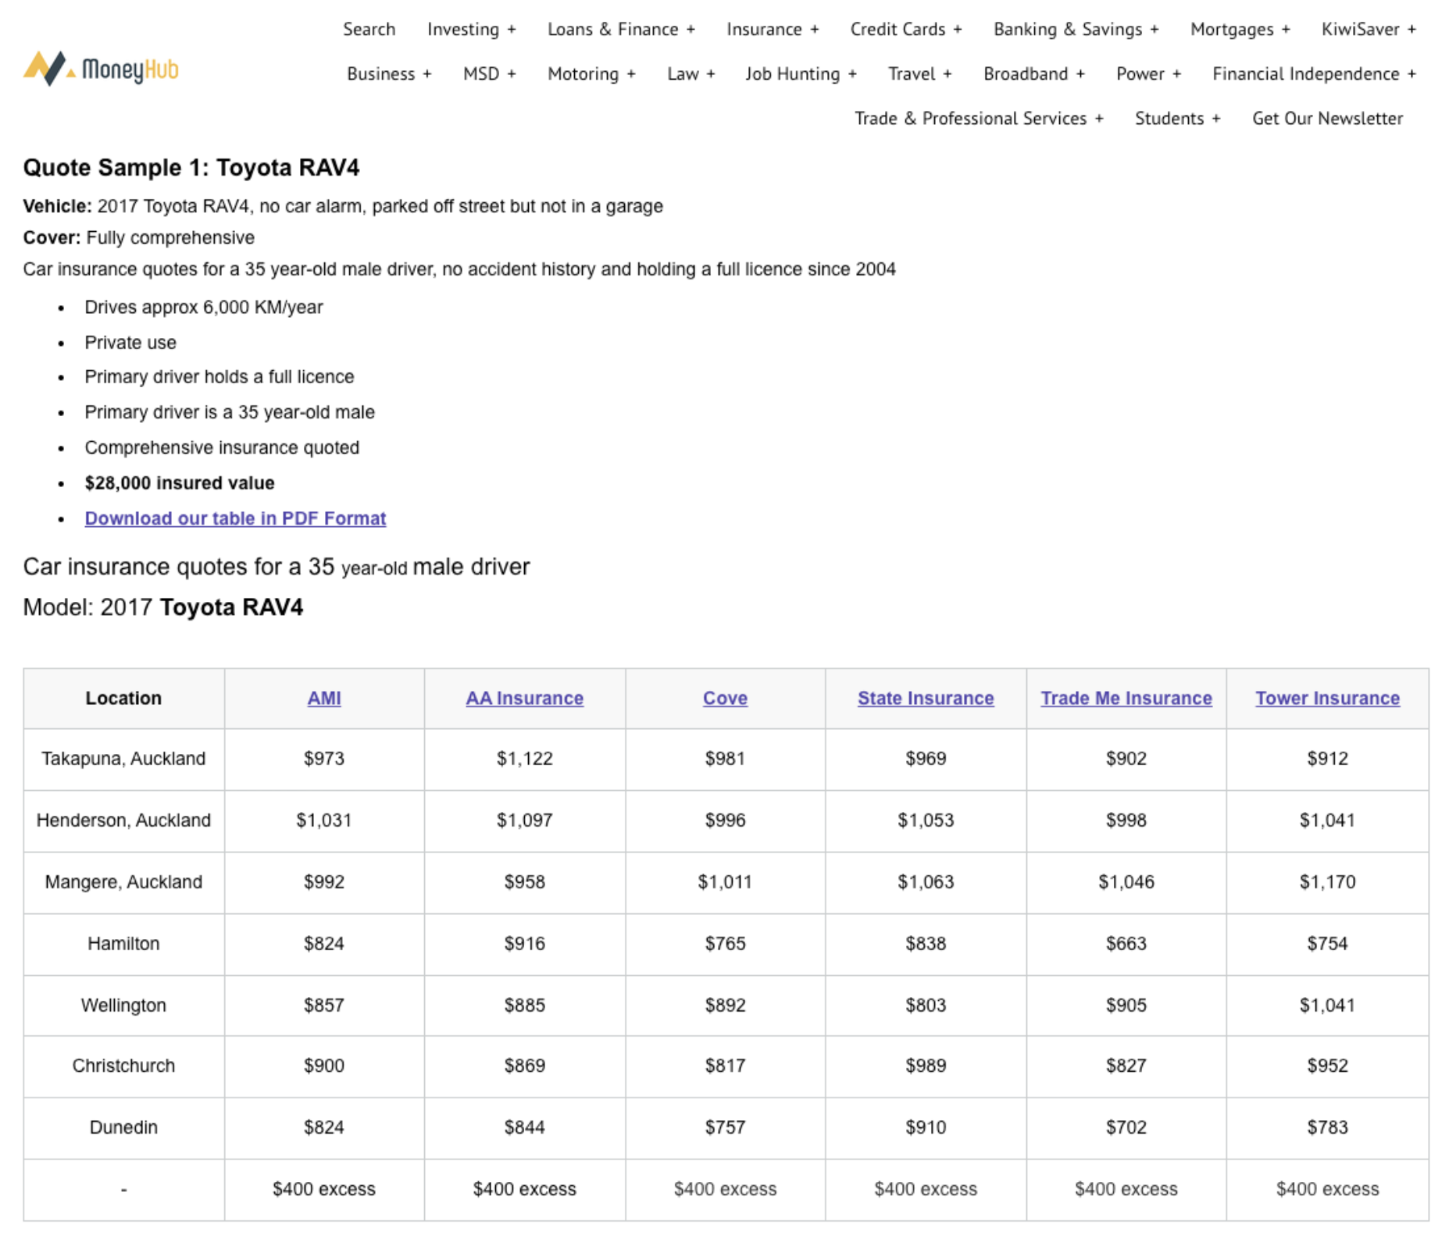Open the State Insurance link
Image resolution: width=1456 pixels, height=1235 pixels.
(925, 698)
